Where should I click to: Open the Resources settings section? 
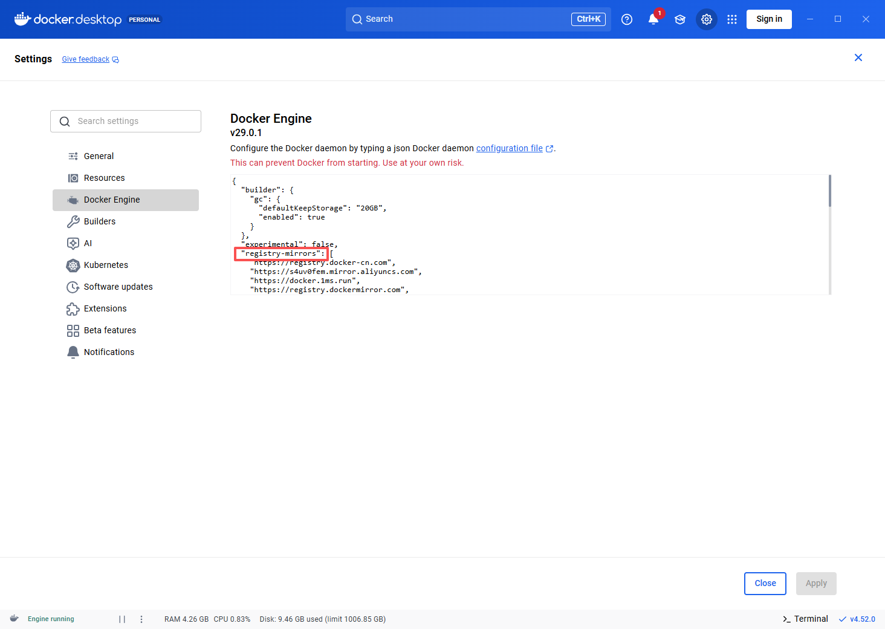[126, 178]
